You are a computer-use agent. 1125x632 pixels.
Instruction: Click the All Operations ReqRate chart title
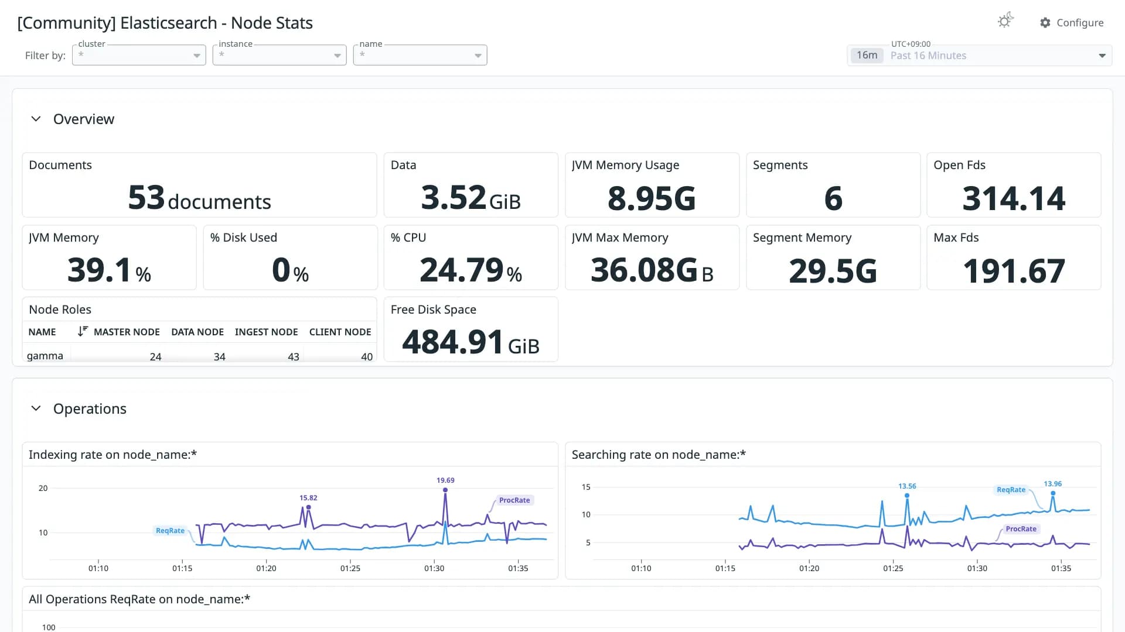[139, 599]
